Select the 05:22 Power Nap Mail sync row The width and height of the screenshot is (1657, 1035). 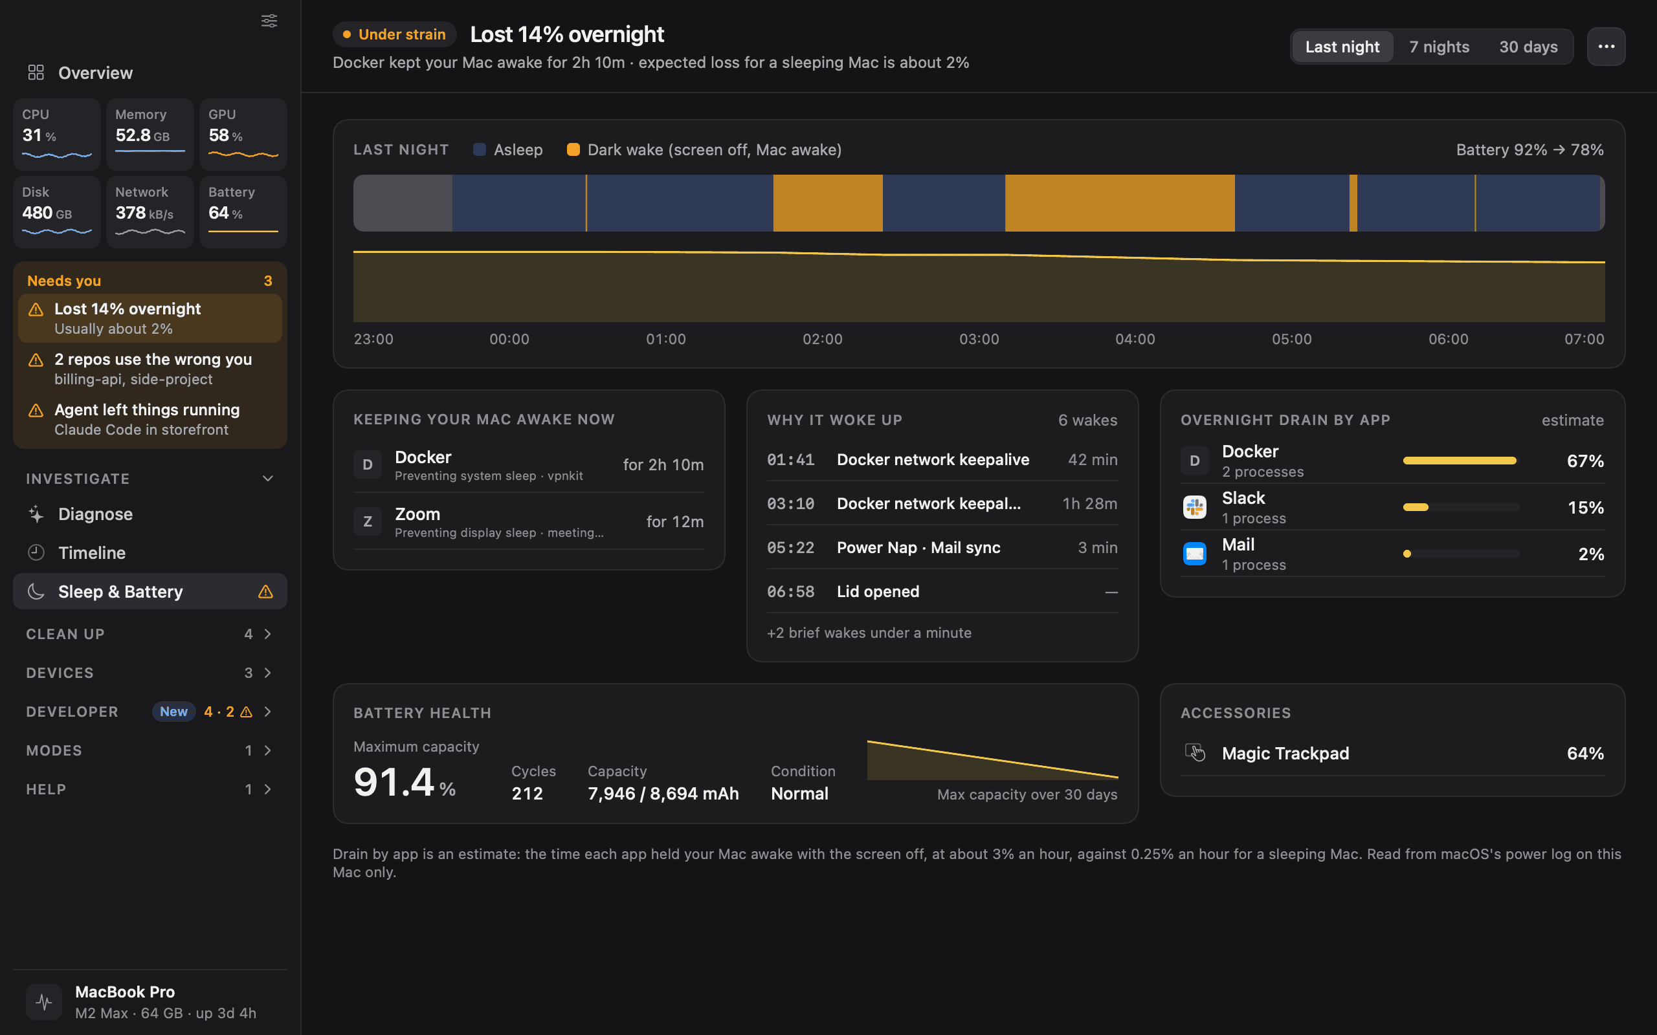[x=942, y=548]
